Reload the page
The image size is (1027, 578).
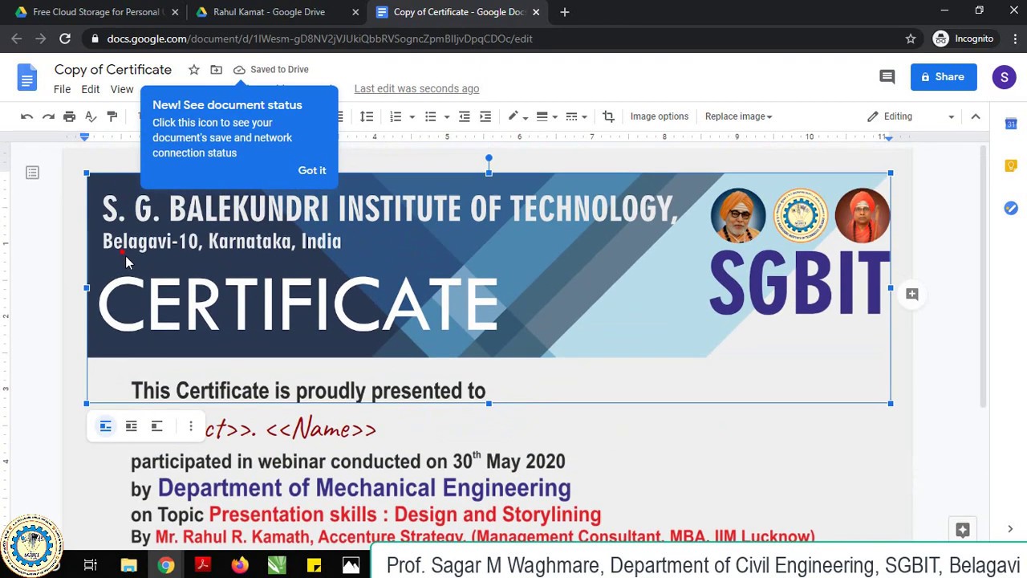[x=65, y=39]
